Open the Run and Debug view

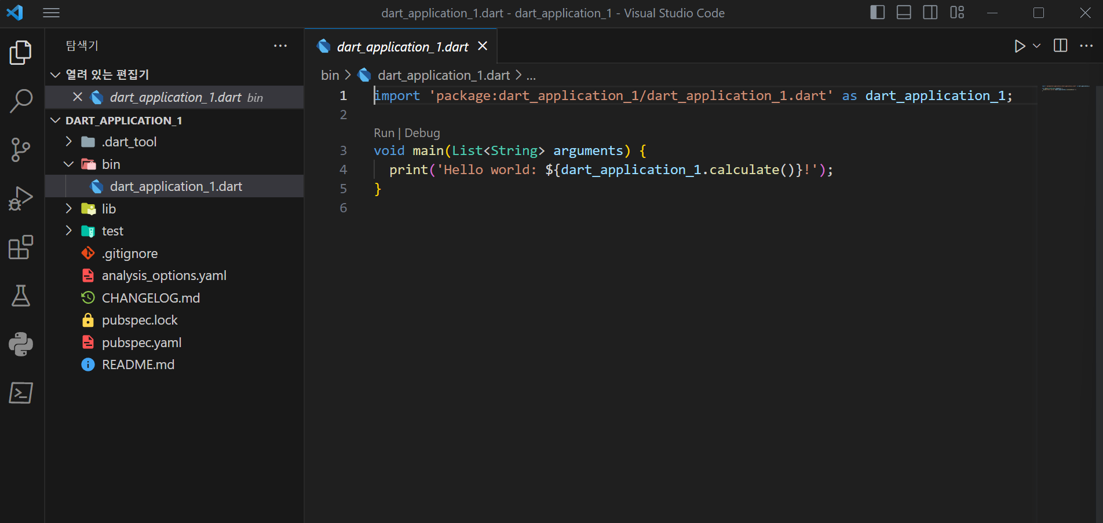pos(21,198)
